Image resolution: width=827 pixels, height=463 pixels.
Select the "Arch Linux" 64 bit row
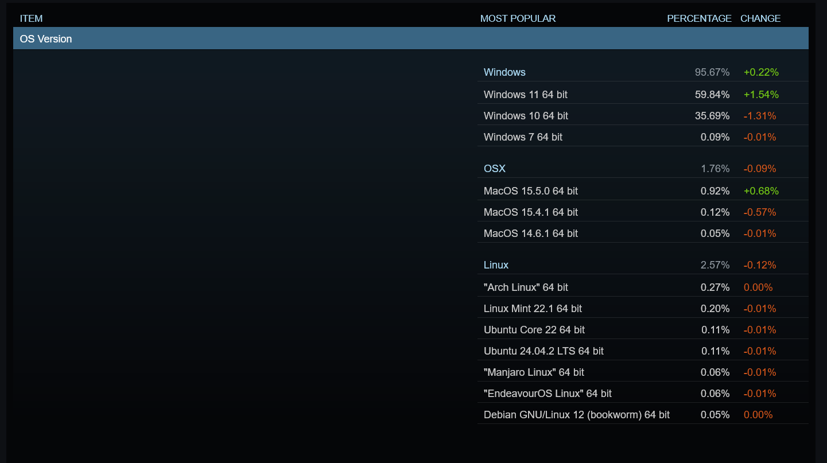tap(643, 287)
